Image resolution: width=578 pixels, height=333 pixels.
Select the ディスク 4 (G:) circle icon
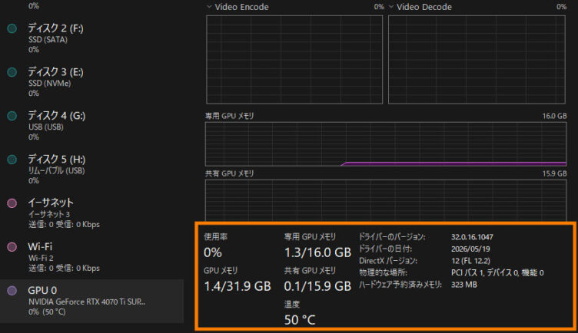tap(12, 116)
